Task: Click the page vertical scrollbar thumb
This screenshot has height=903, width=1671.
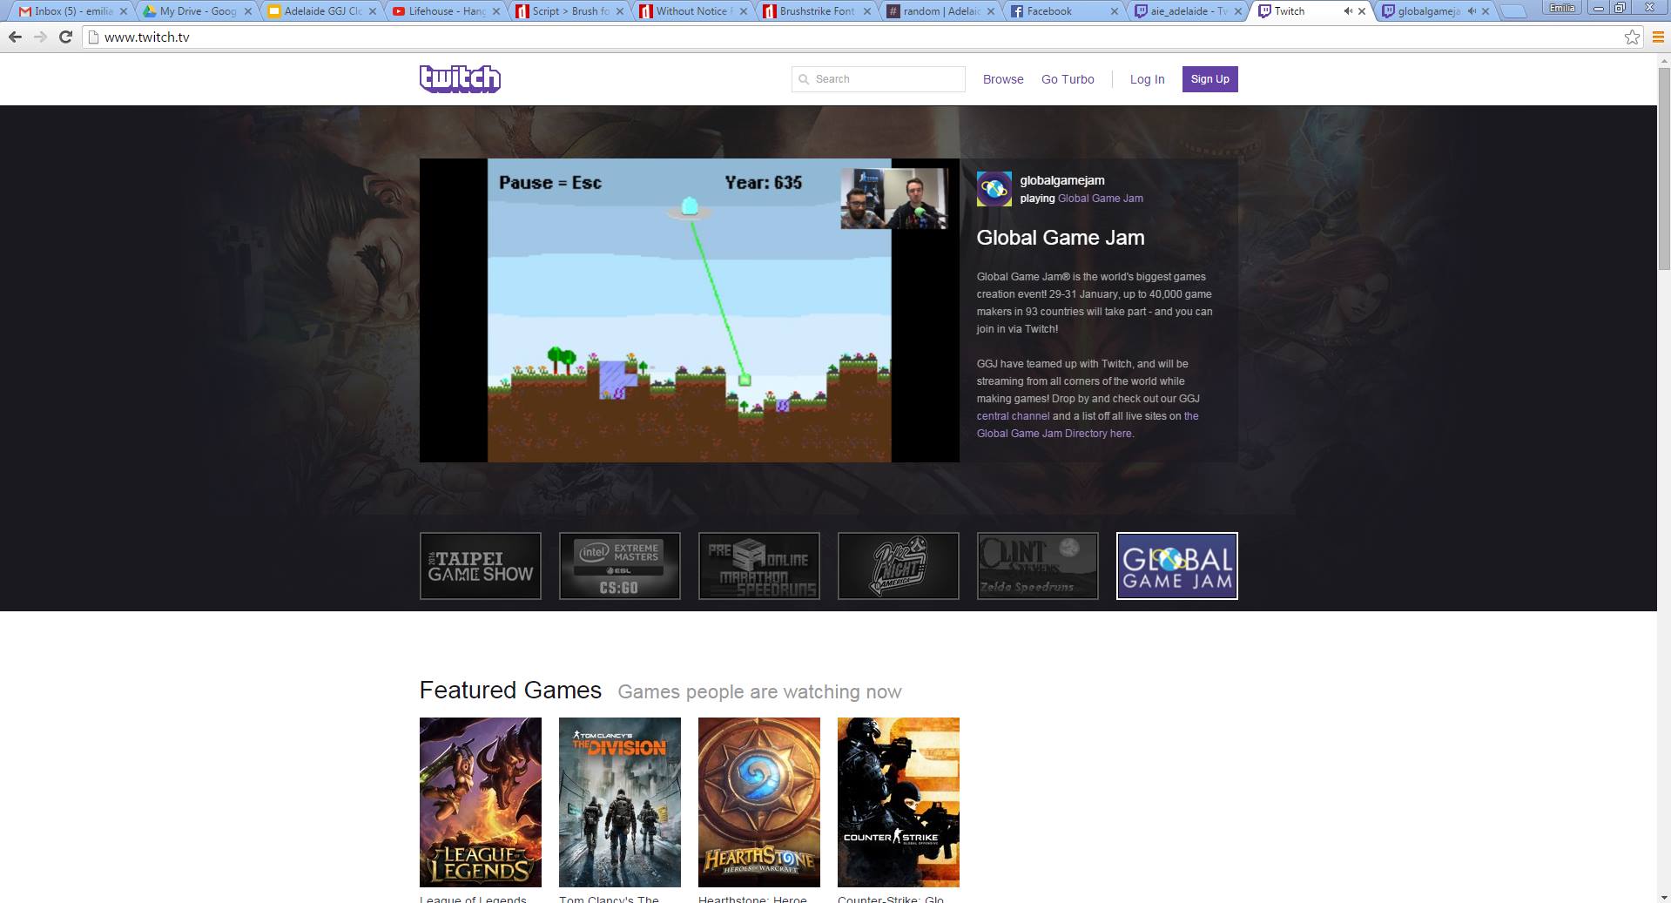Action: click(x=1663, y=170)
